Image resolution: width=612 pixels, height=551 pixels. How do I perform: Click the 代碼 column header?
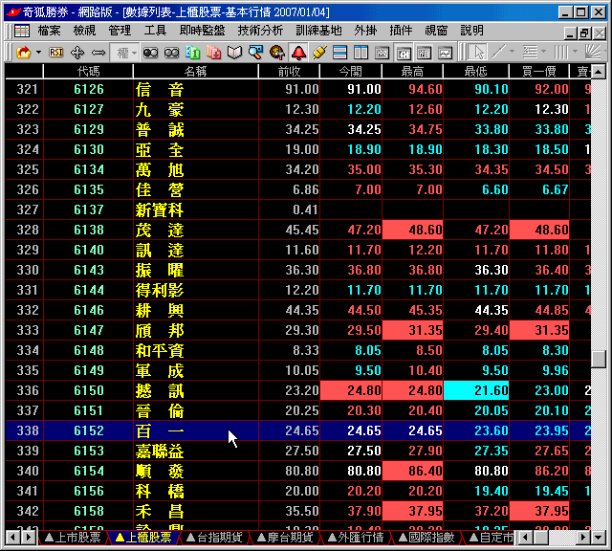tap(88, 71)
